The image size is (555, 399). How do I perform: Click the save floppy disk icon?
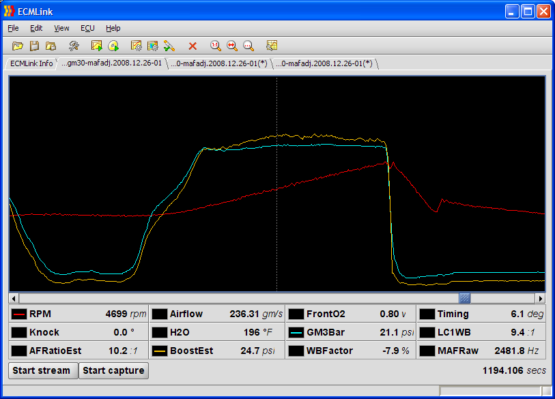tap(34, 46)
